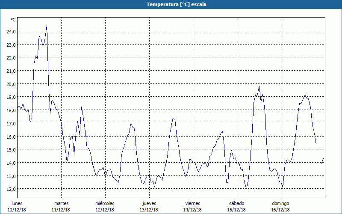Screen dimensions: 342x214
Task: Click the 13,0 axis value
Action: (11, 176)
